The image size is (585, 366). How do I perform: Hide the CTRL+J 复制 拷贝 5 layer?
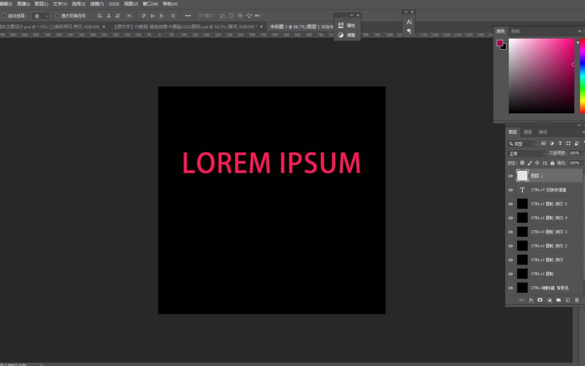[x=511, y=204]
